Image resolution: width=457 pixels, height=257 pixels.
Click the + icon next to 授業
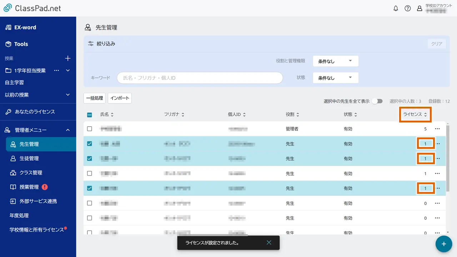coord(68,58)
